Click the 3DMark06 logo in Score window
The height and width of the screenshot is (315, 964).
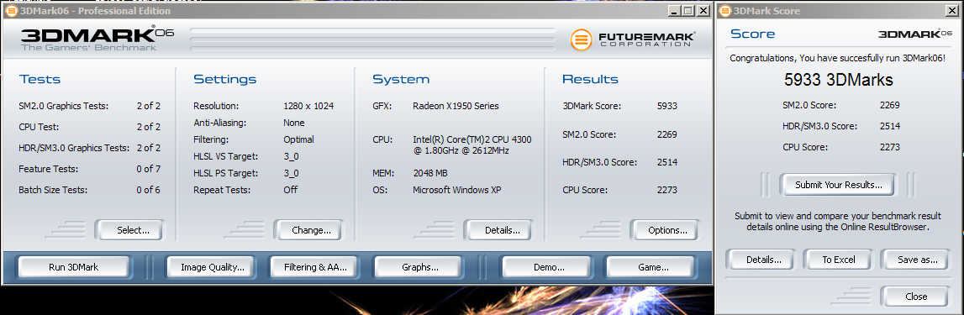tap(914, 34)
